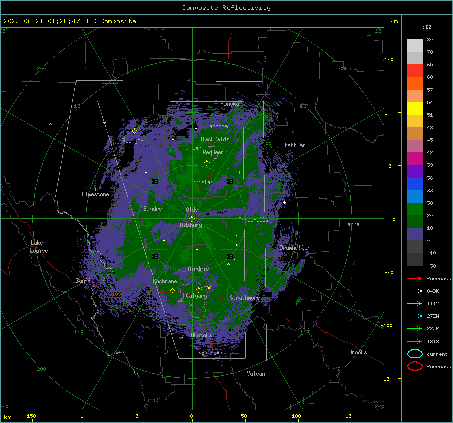The height and width of the screenshot is (423, 453).
Task: Click the yellow diamond marker above Calgary
Action: point(199,290)
